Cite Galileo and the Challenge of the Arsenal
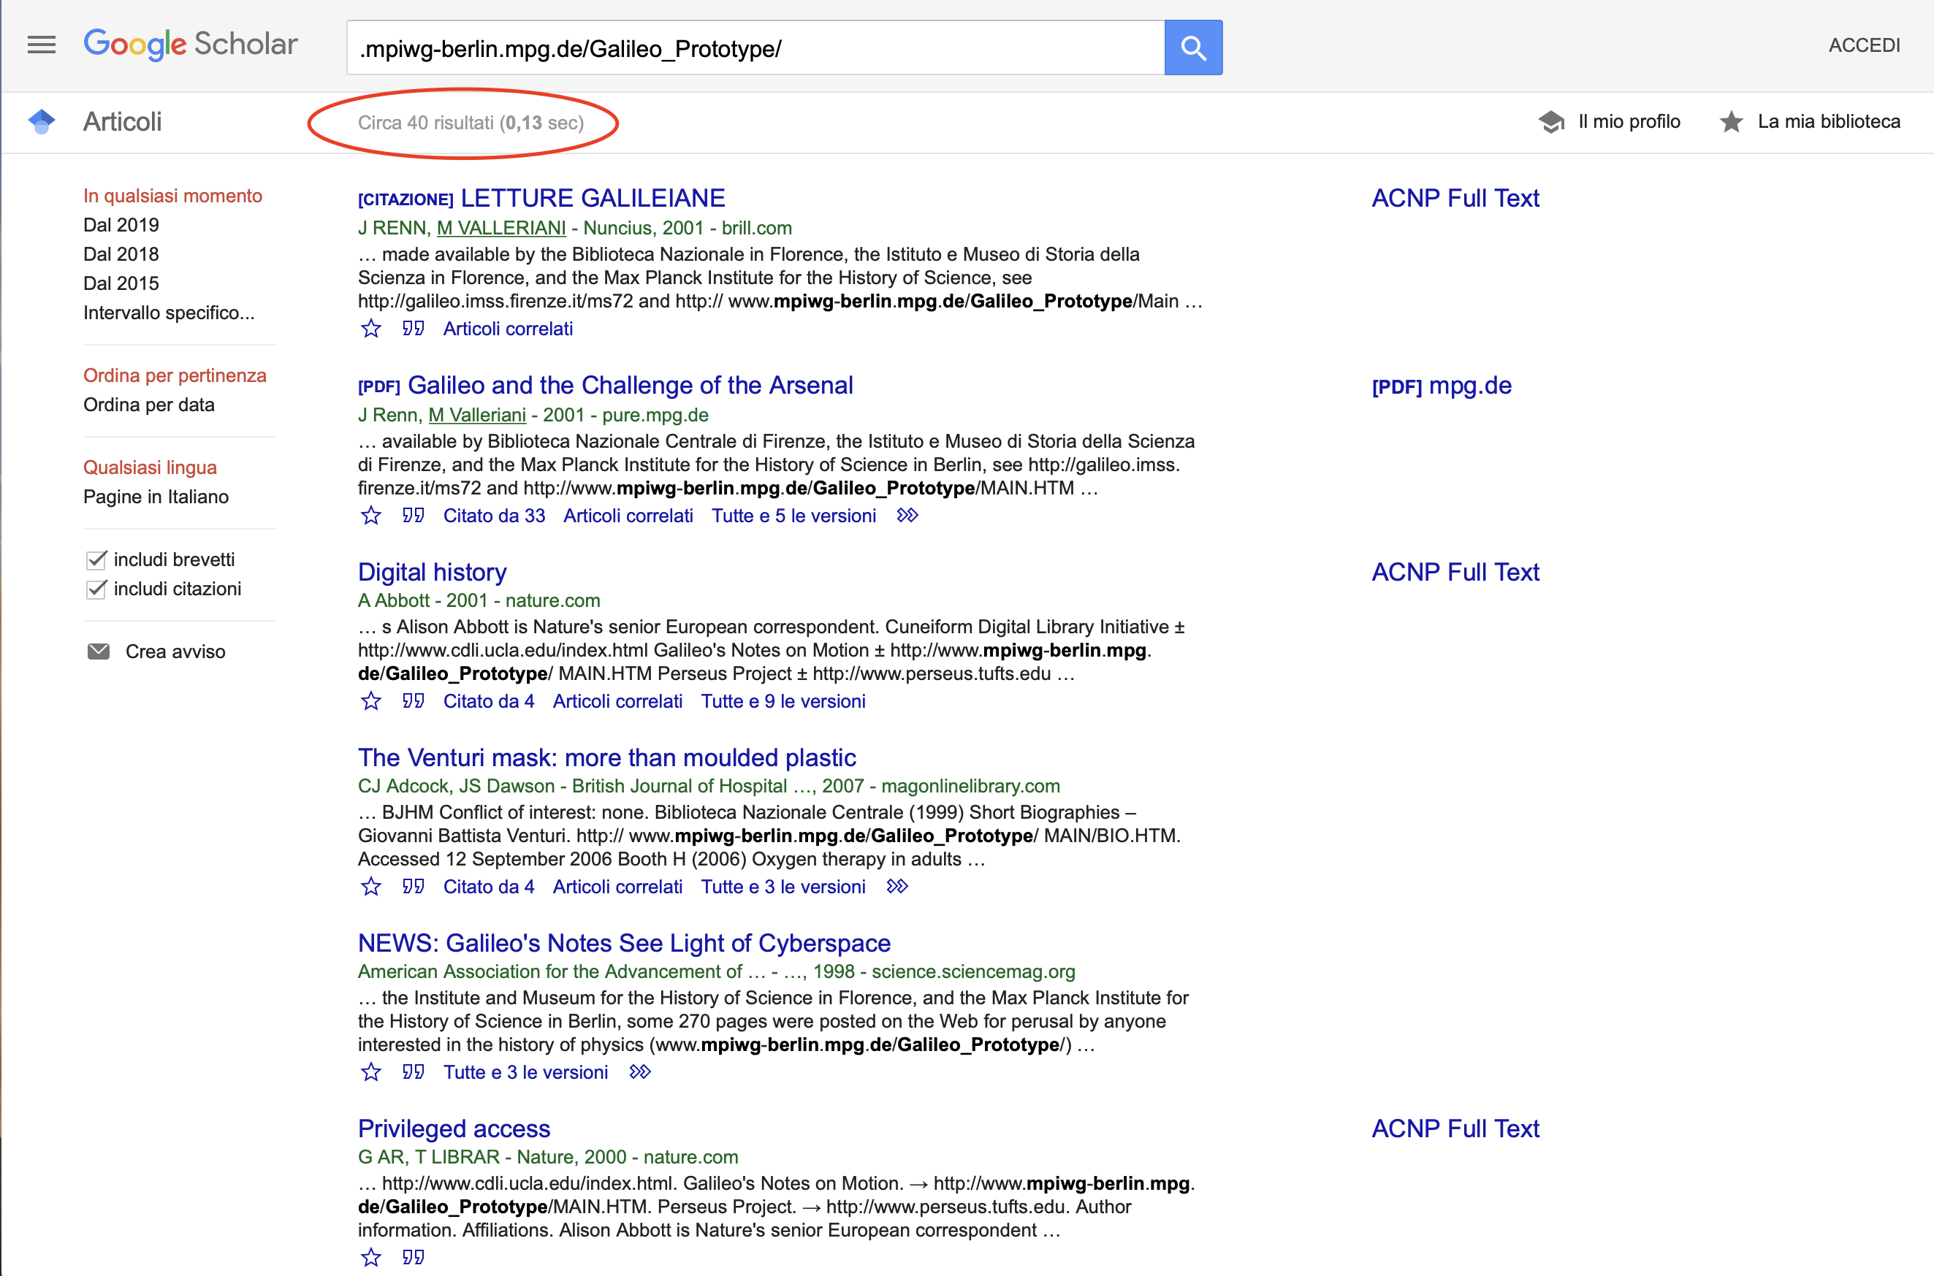This screenshot has width=1934, height=1276. tap(414, 516)
